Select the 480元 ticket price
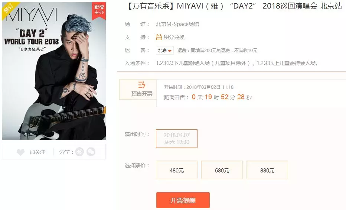346x210 pixels. coord(177,170)
